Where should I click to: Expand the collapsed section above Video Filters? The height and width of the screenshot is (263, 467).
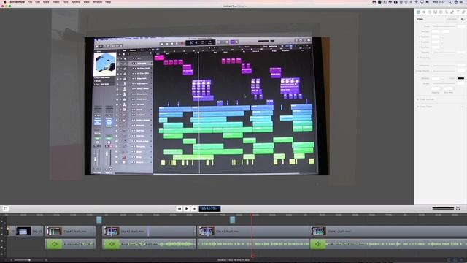tap(417, 99)
